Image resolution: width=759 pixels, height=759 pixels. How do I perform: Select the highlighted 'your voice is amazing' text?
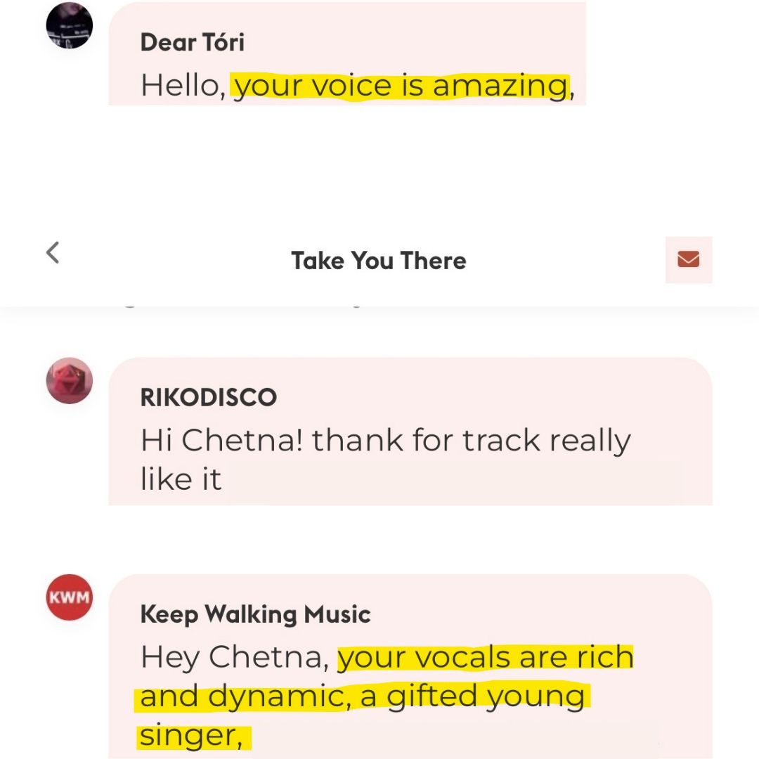tap(401, 86)
